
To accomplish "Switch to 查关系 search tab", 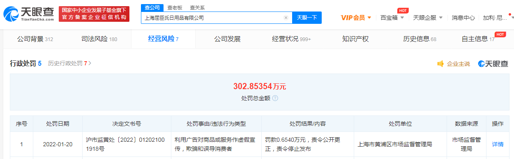I will pyautogui.click(x=197, y=7).
